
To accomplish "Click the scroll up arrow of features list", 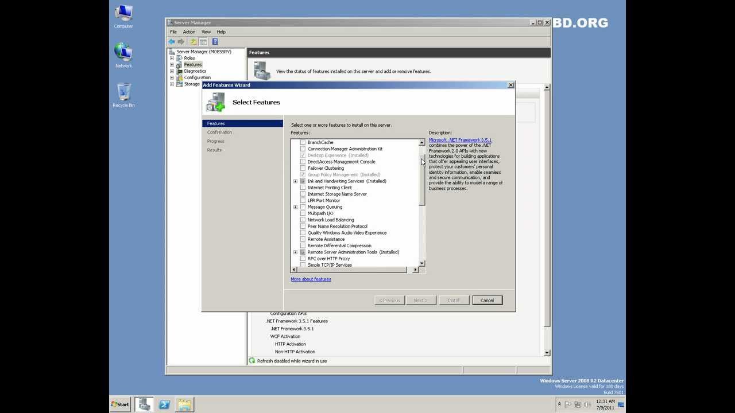I will (x=421, y=142).
